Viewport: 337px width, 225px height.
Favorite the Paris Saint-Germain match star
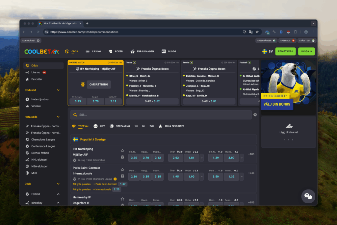pos(122,169)
